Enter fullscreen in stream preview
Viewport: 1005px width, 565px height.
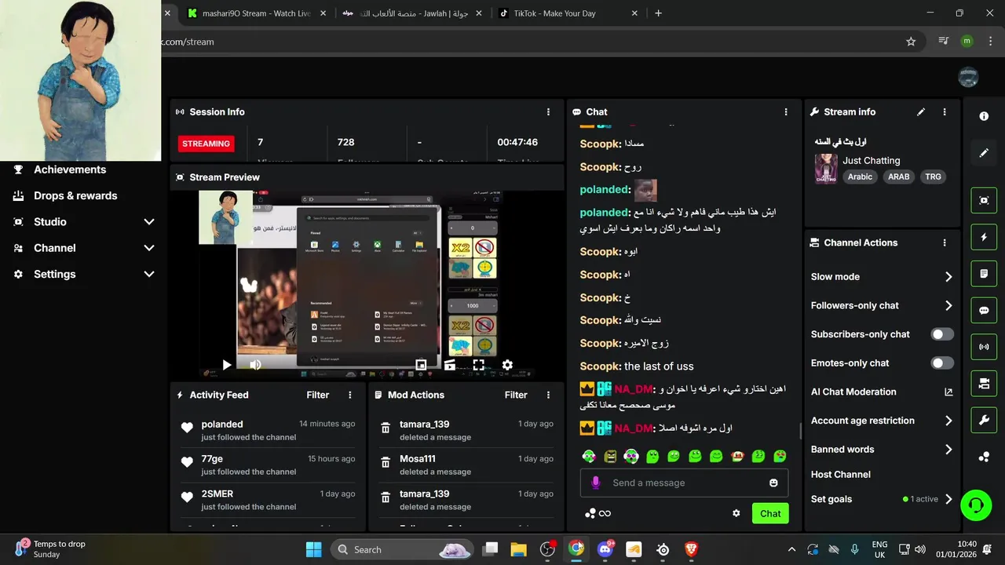[478, 365]
